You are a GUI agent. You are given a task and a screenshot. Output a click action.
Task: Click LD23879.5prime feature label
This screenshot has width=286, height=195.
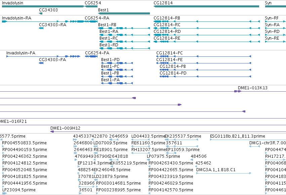(x=111, y=177)
